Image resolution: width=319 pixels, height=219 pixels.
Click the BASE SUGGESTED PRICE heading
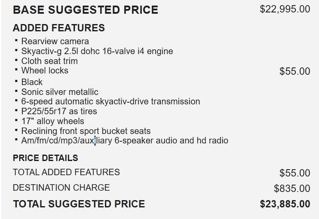(86, 10)
